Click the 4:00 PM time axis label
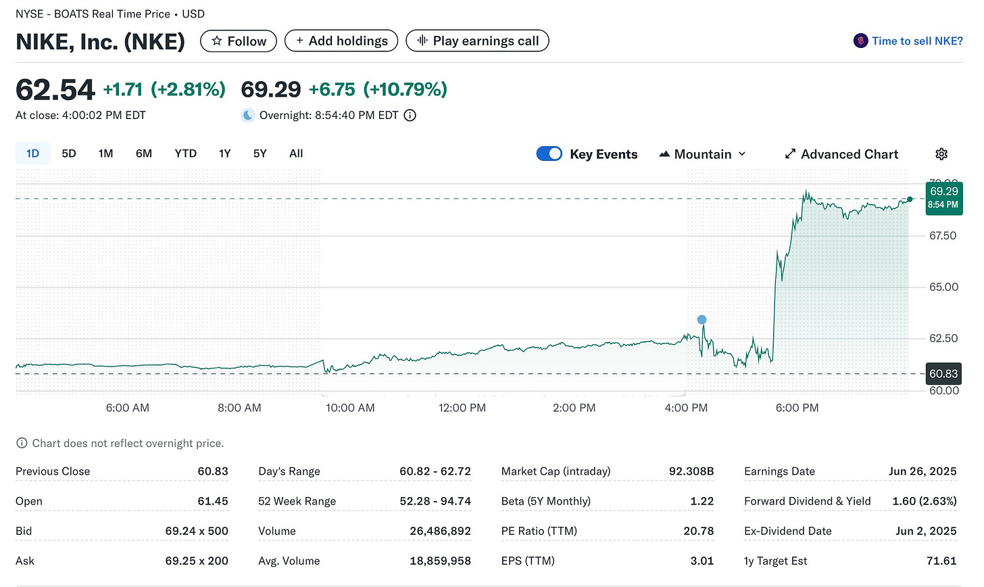This screenshot has width=984, height=587. coord(686,408)
